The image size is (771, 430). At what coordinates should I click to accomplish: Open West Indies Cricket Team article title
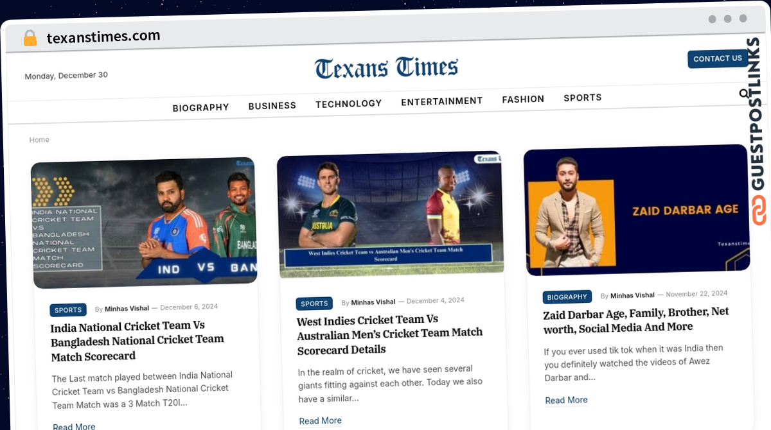click(390, 334)
